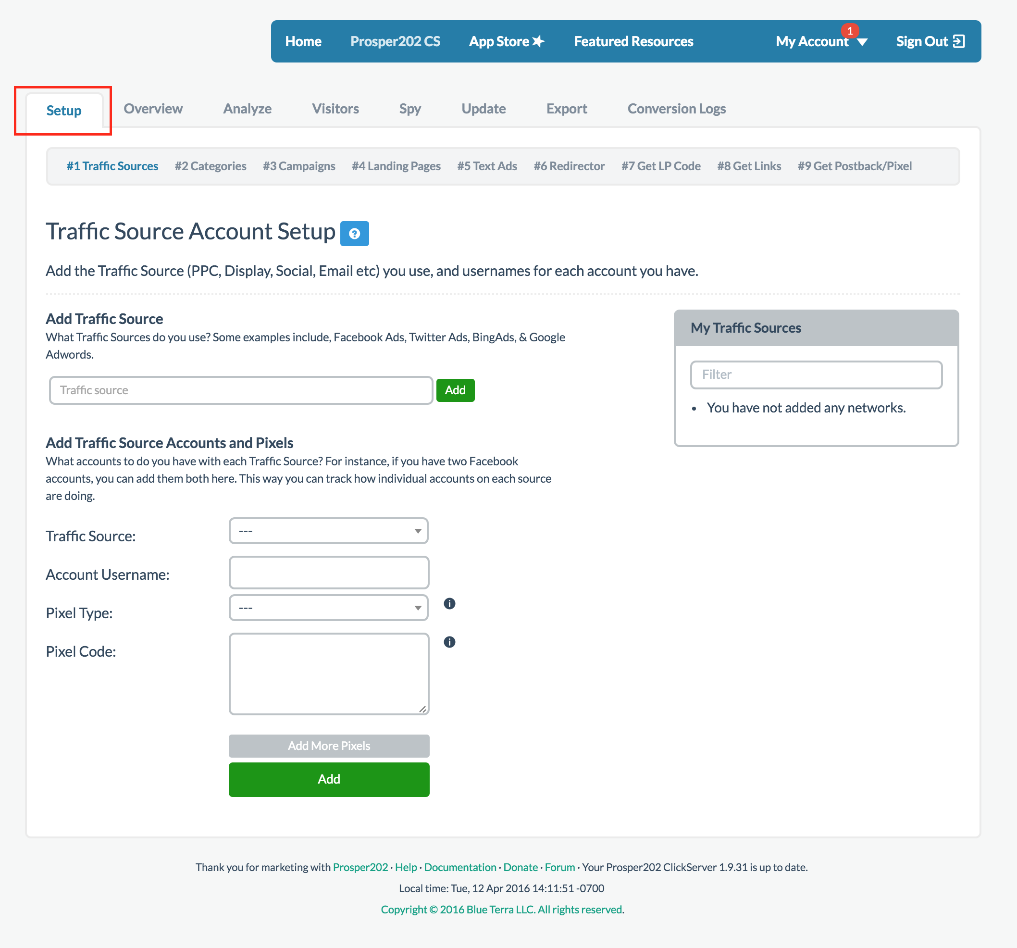Click the large green Add button

tap(329, 779)
